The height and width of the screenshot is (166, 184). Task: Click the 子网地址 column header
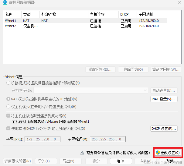[152, 14]
